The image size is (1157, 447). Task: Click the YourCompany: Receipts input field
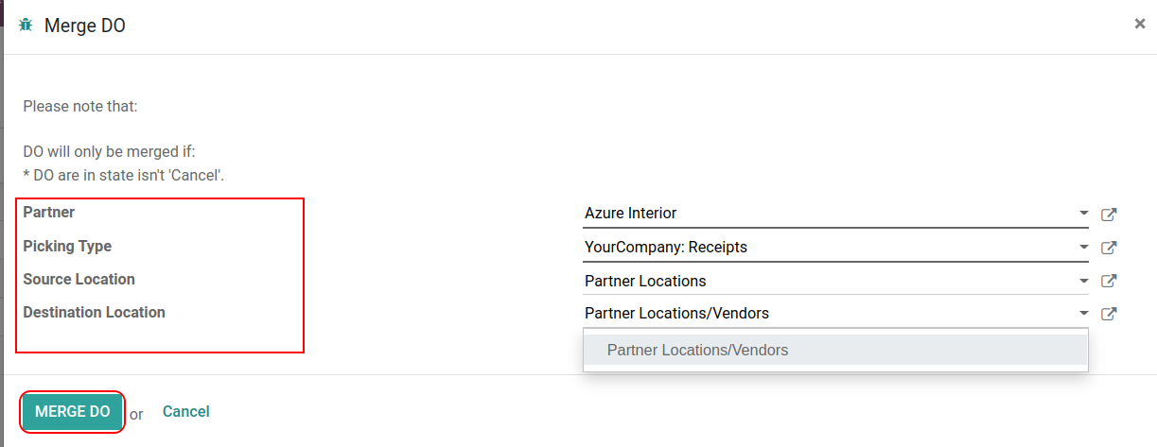point(823,248)
